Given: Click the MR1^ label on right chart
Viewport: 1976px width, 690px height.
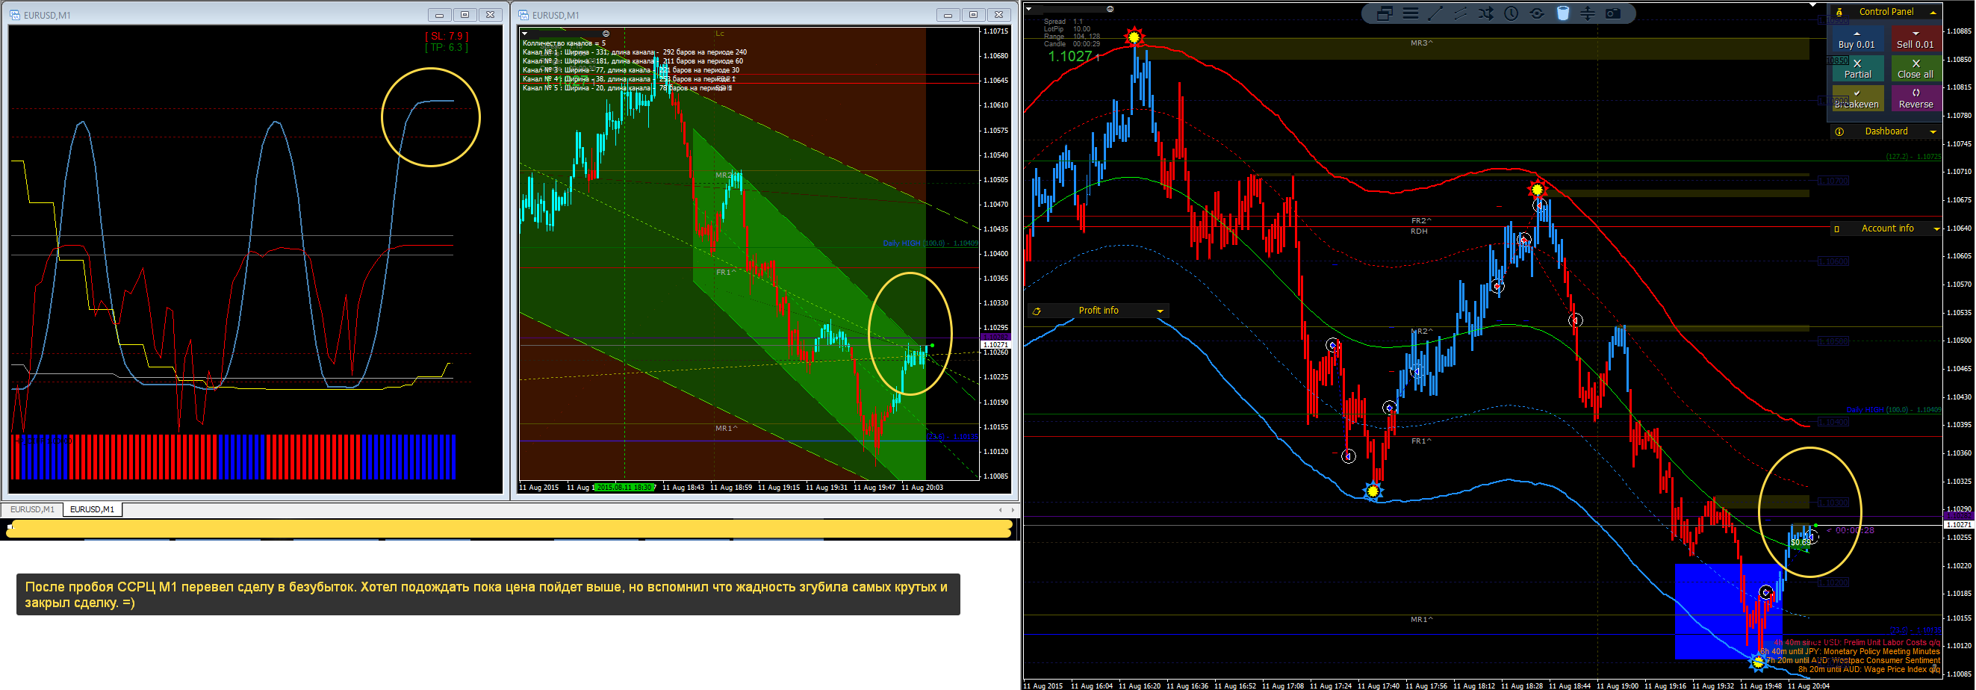Looking at the screenshot, I should tap(1421, 620).
